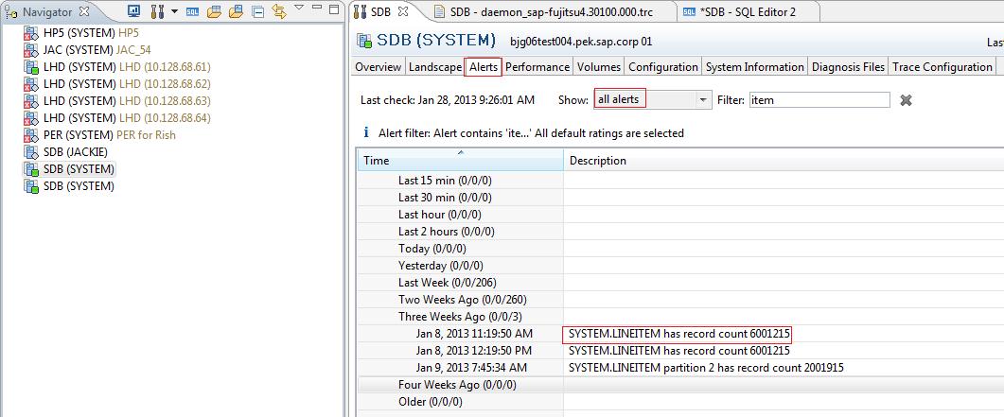Screen dimensions: 1004x417
Task: Toggle link with editor arrows icon
Action: point(278,10)
